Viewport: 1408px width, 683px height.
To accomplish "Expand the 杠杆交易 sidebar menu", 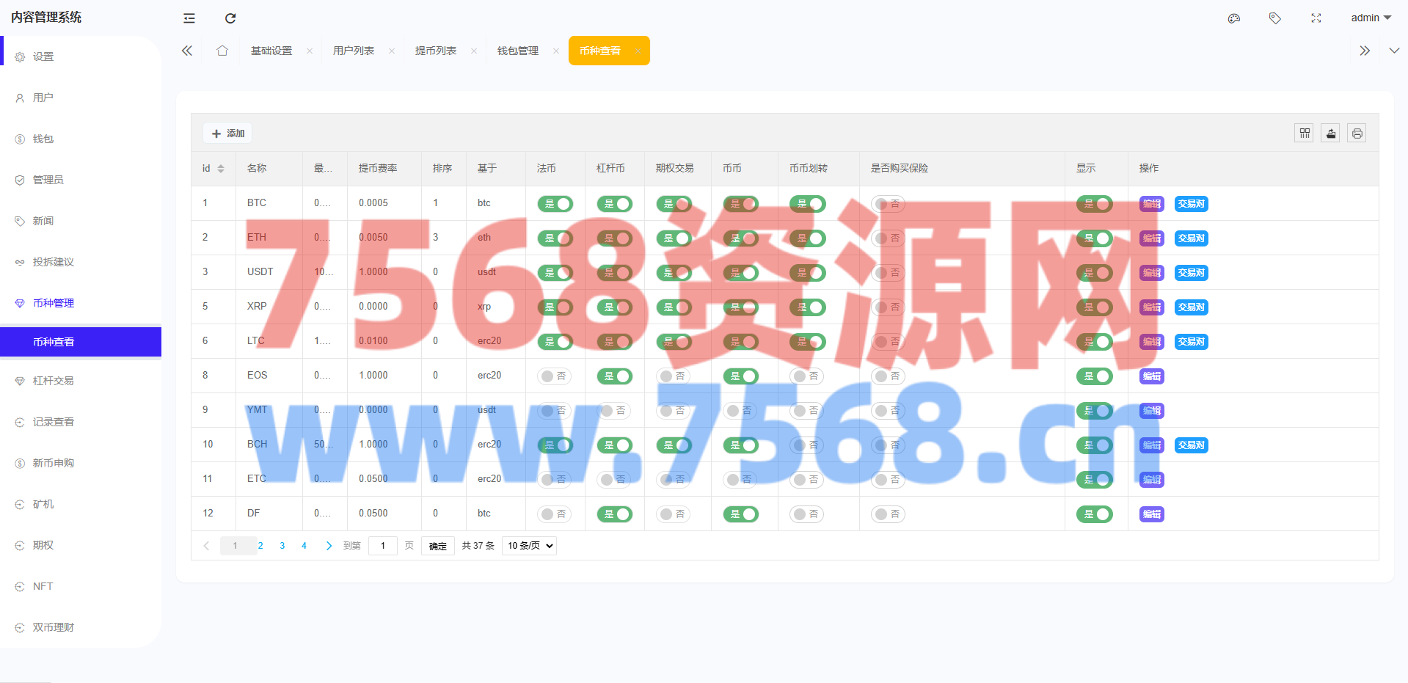I will pos(54,381).
